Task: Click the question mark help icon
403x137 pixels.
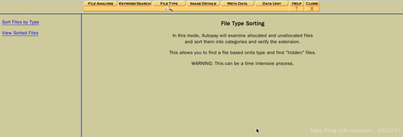Action: point(297,9)
